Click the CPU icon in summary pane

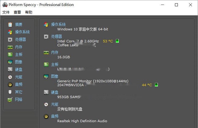46,37
